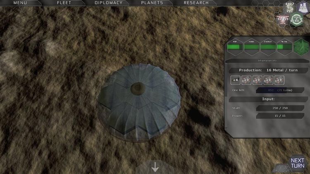Click the Power 15 / 15 field
The image size is (310, 174).
[x=280, y=116]
